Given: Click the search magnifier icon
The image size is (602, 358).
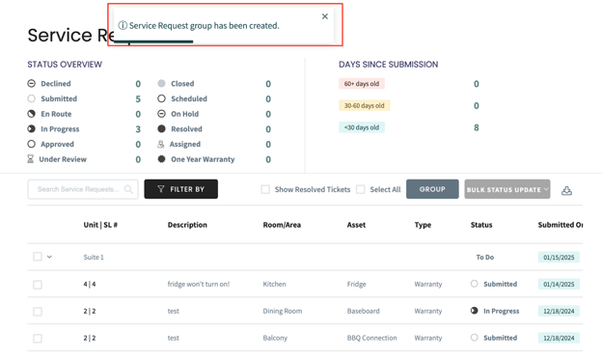Looking at the screenshot, I should 128,189.
